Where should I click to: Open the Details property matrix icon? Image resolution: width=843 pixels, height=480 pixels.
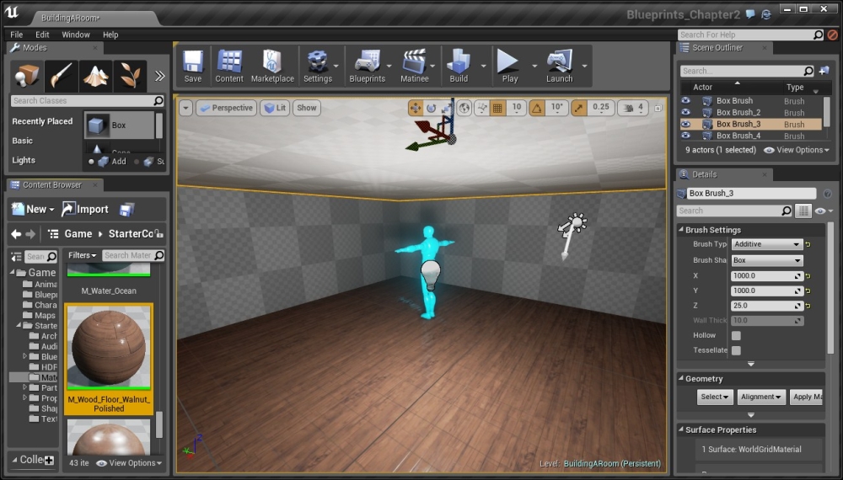pyautogui.click(x=803, y=211)
